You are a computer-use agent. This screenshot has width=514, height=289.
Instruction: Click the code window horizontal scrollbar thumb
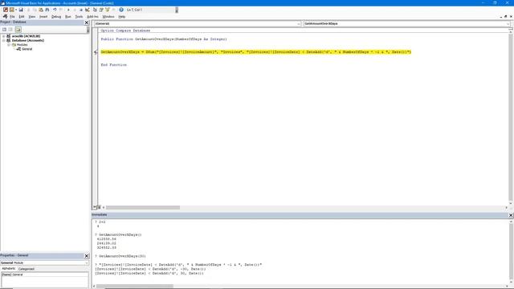click(x=143, y=207)
